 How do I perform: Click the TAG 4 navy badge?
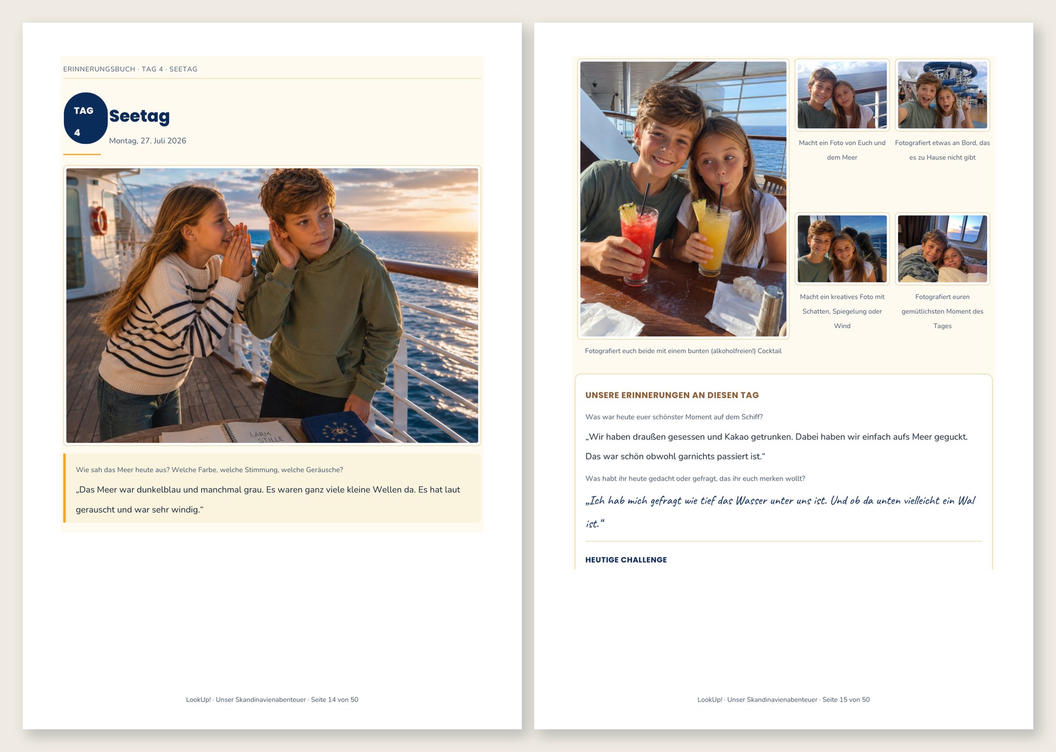point(86,118)
